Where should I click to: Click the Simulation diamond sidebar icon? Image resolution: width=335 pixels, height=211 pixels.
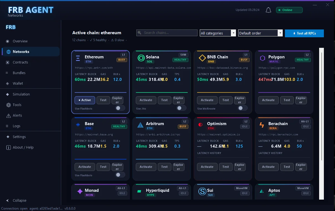8,94
